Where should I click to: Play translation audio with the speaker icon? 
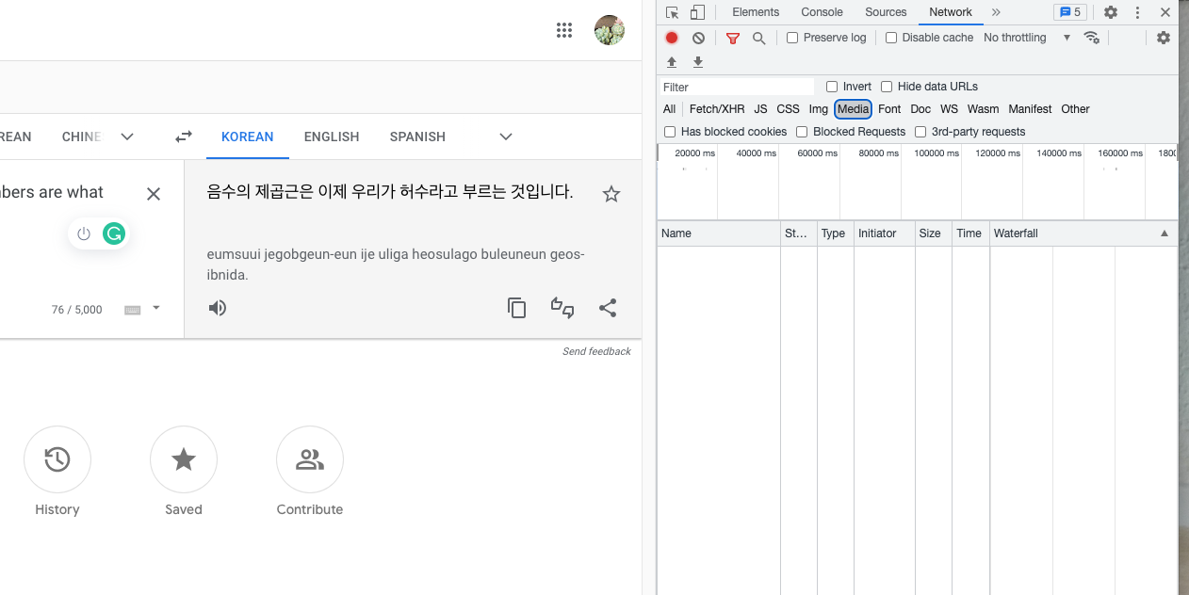tap(218, 308)
